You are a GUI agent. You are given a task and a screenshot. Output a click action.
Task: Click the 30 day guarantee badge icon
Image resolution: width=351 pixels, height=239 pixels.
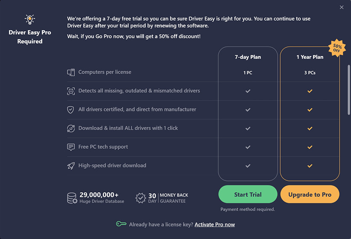(x=141, y=198)
